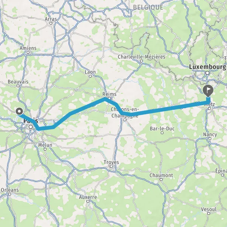Click the Laon city label
The width and height of the screenshot is (227, 227).
tap(90, 72)
